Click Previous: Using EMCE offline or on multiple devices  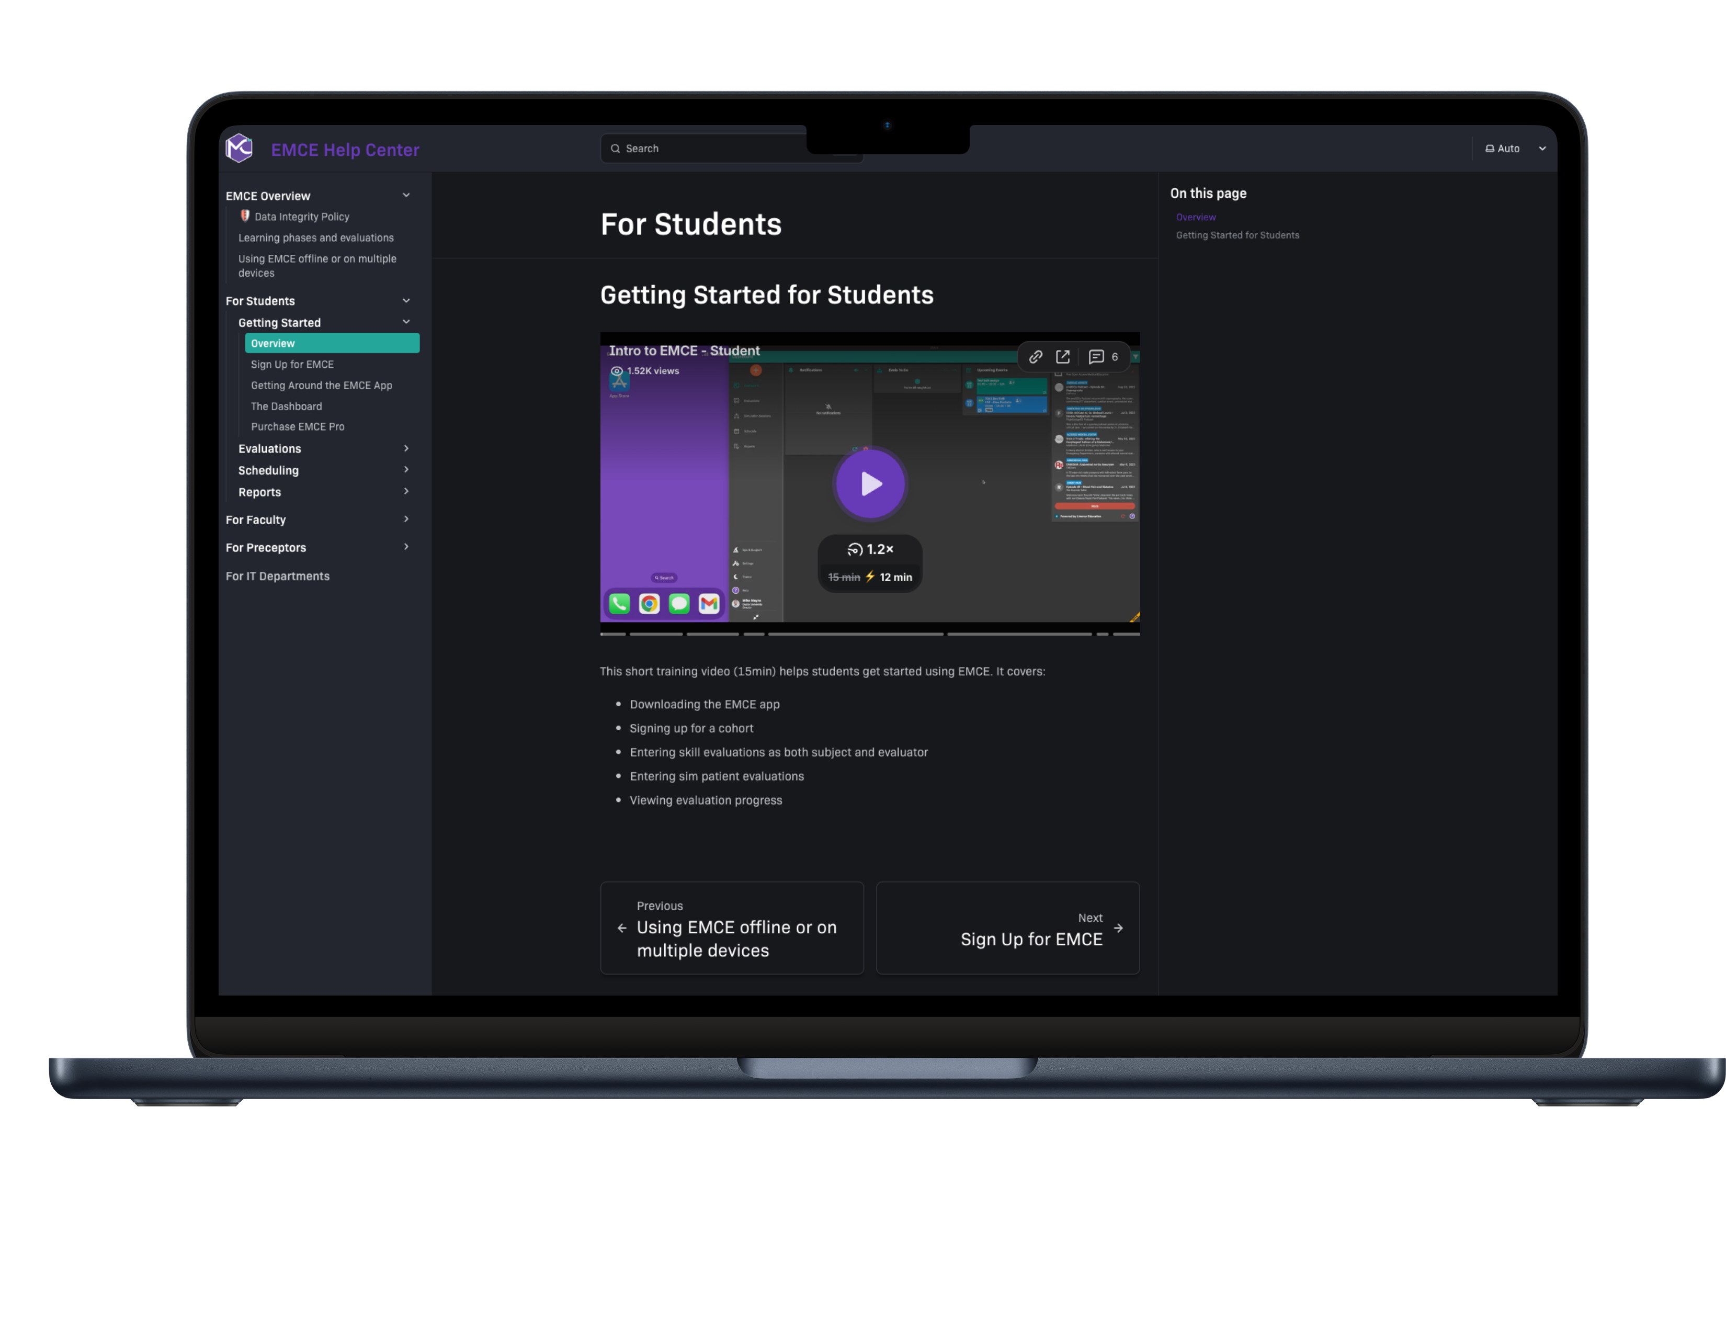[732, 929]
